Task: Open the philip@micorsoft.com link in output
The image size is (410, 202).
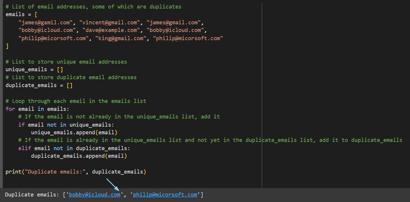Action: (x=165, y=194)
